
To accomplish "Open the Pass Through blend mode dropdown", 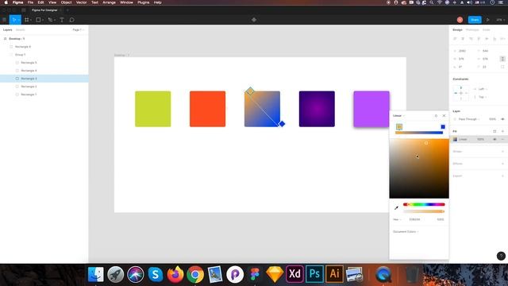I will point(469,119).
